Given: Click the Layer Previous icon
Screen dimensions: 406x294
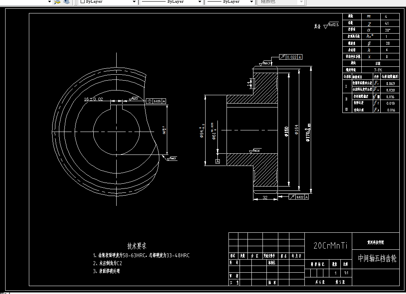Looking at the screenshot, I should (57, 2).
